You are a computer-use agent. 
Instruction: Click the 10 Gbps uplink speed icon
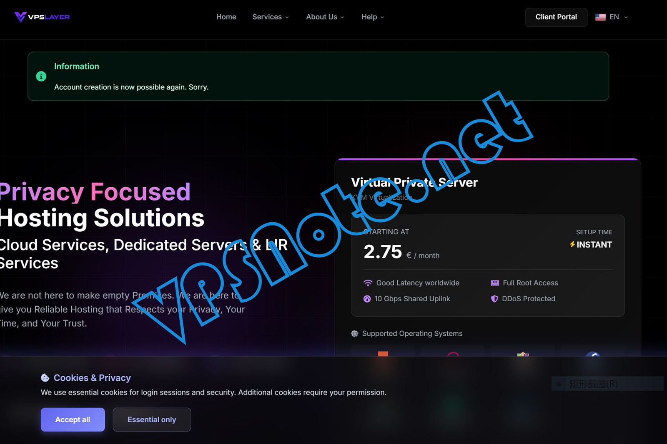[367, 299]
